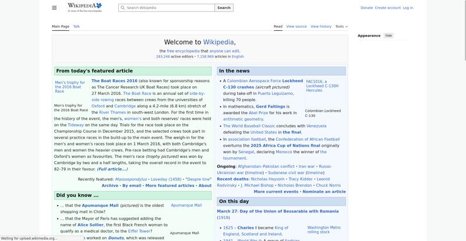
Task: Open the Donate link
Action: click(x=366, y=8)
